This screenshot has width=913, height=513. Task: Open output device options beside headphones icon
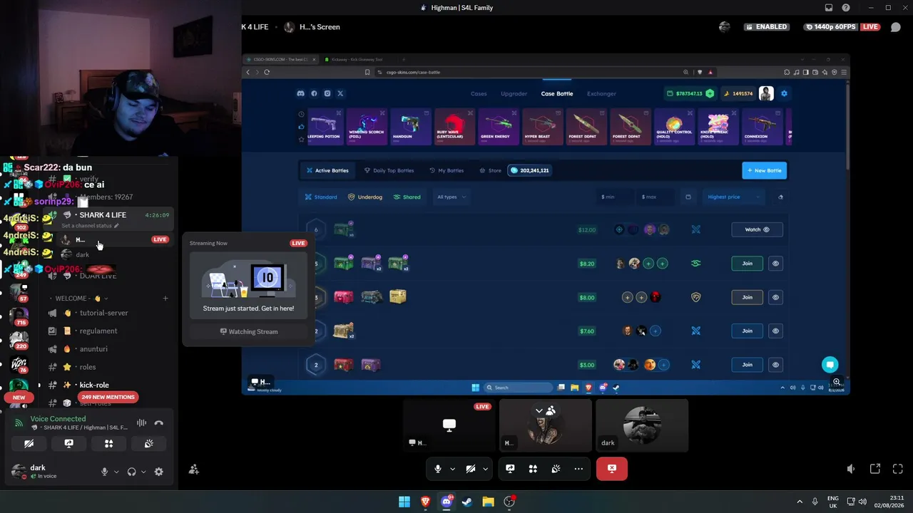[143, 472]
